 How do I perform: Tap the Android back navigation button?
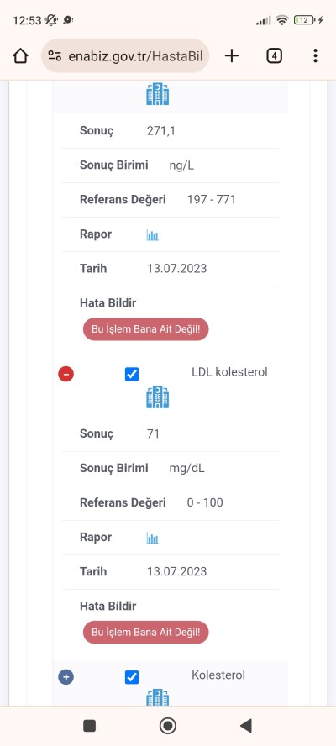245,726
